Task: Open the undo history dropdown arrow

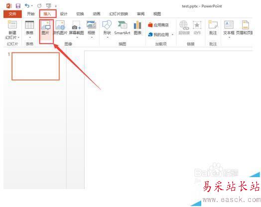Action: 32,6
